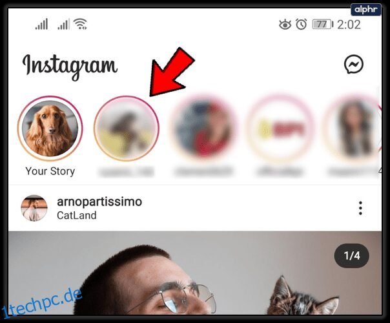Open the story indicated by the red arrow
Image resolution: width=390 pixels, height=323 pixels.
[x=127, y=129]
